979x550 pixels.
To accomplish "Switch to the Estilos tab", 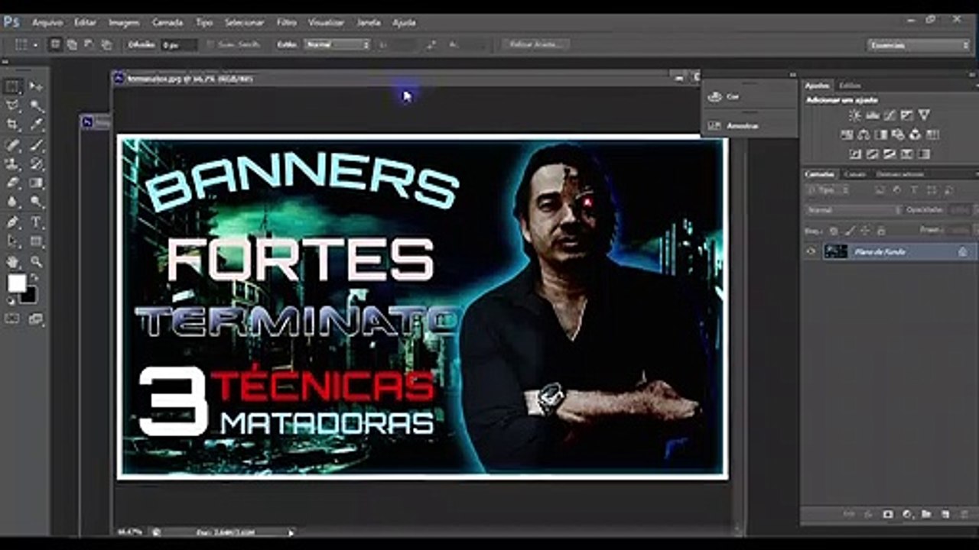I will click(x=849, y=86).
